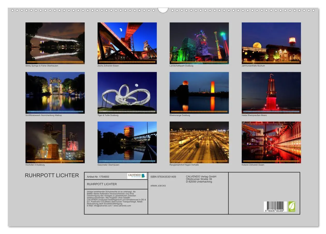Viewport: 326px width, 234px height.
Task: Click the E-Mail info@calvendo.com line
Action: click(109, 206)
